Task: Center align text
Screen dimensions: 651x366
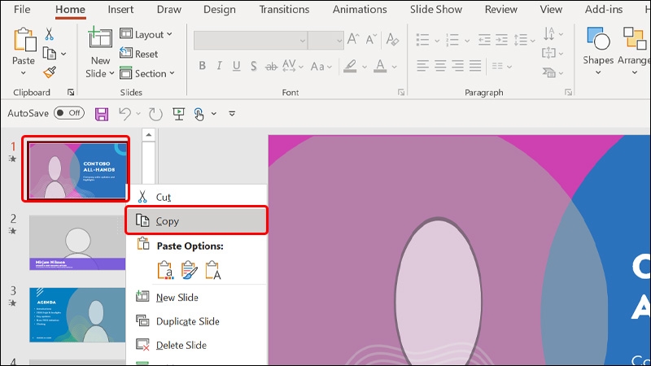Action: point(440,66)
